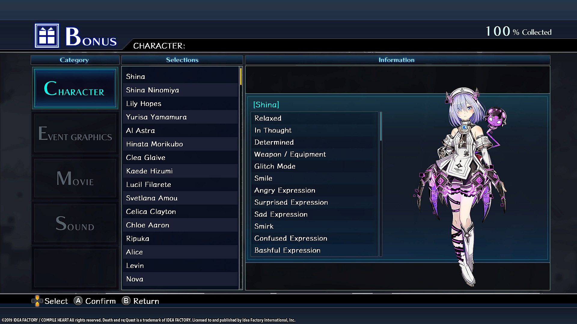Screen dimensions: 577x324
Task: Click the D-pad Select icon
Action: pyautogui.click(x=37, y=301)
